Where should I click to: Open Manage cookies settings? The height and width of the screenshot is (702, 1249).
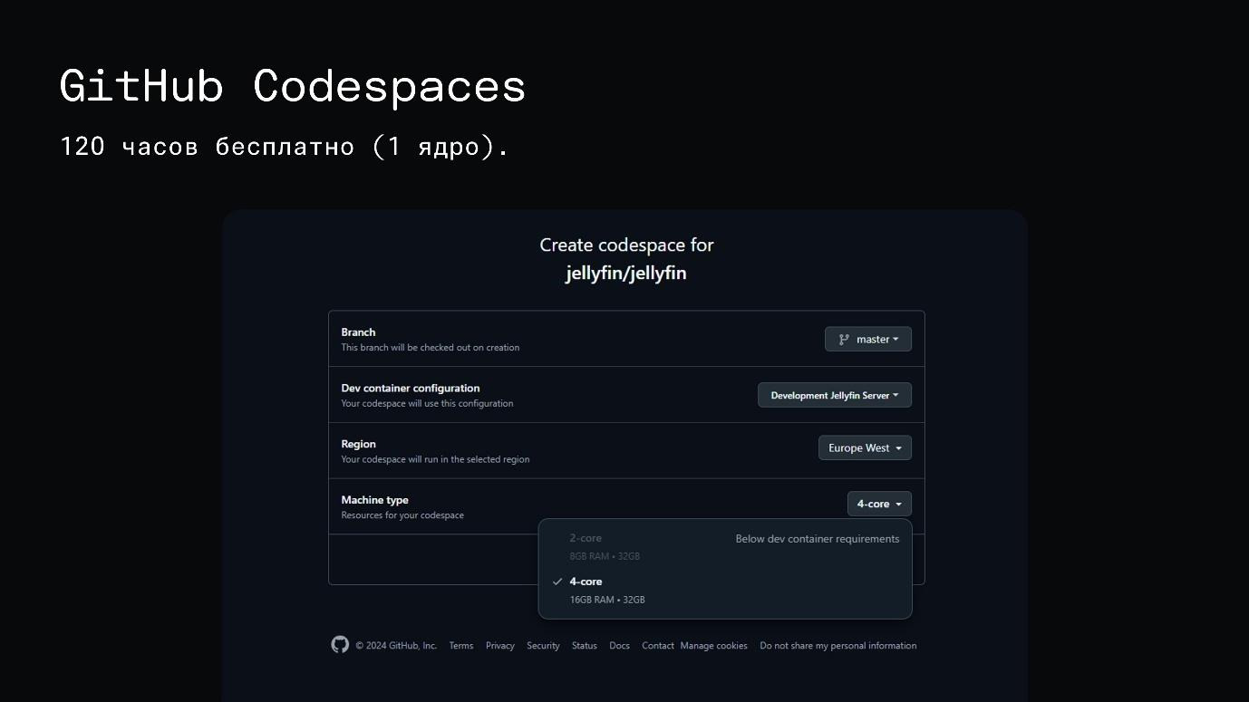(713, 645)
